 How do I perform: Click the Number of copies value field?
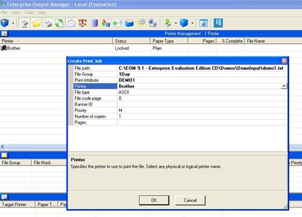(202, 116)
